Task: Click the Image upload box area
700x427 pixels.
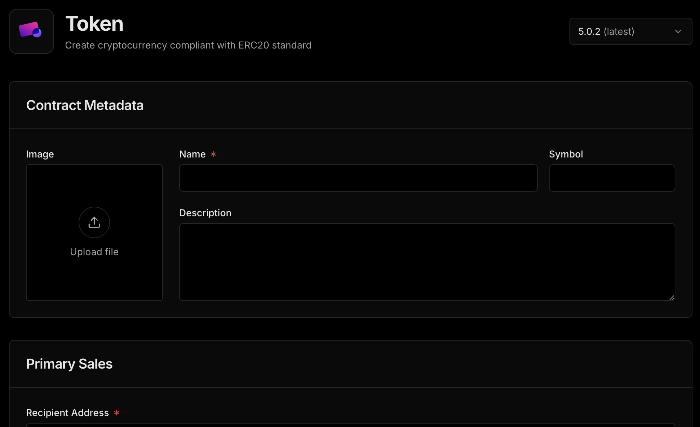Action: click(x=94, y=280)
